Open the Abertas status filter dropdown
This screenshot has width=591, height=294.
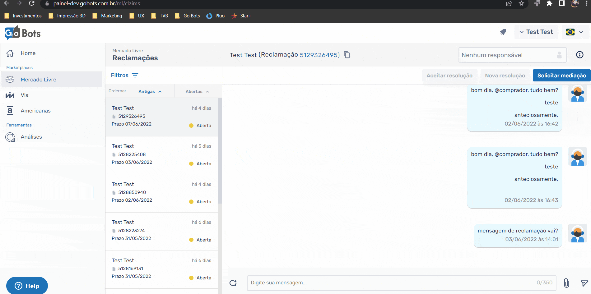[197, 91]
